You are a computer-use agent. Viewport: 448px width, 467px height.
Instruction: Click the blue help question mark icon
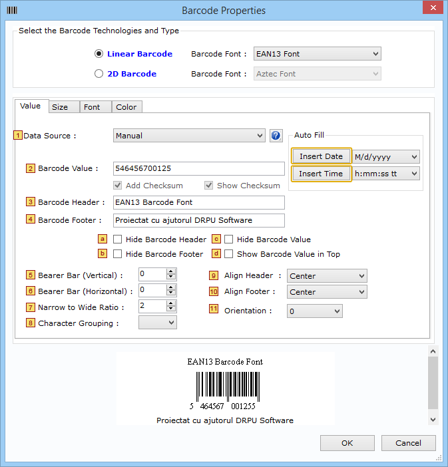pyautogui.click(x=276, y=136)
